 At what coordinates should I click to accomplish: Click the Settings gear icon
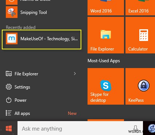coord(9,87)
